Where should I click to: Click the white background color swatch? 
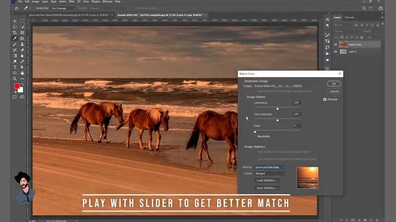(21, 91)
